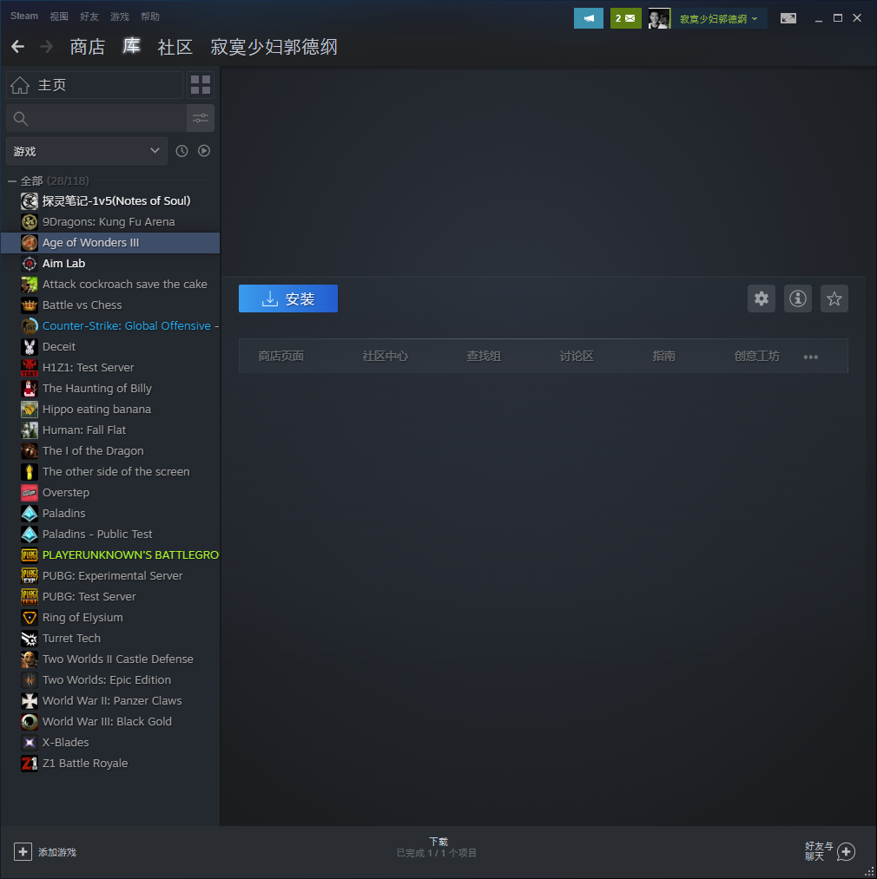Open the 视图 menu
Screen dimensions: 877x879
(x=59, y=16)
